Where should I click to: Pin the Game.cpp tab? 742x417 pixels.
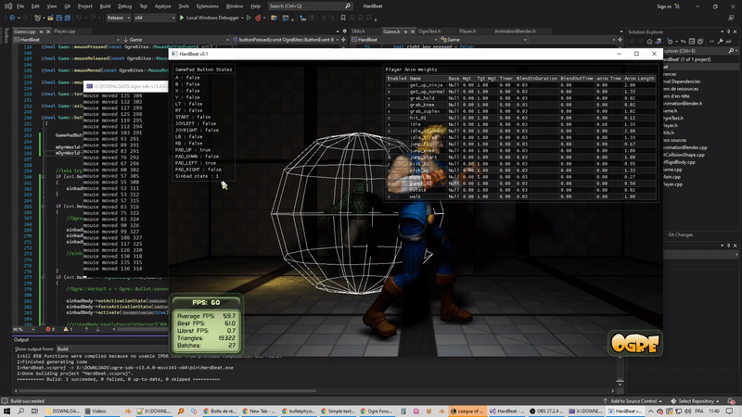[41, 32]
